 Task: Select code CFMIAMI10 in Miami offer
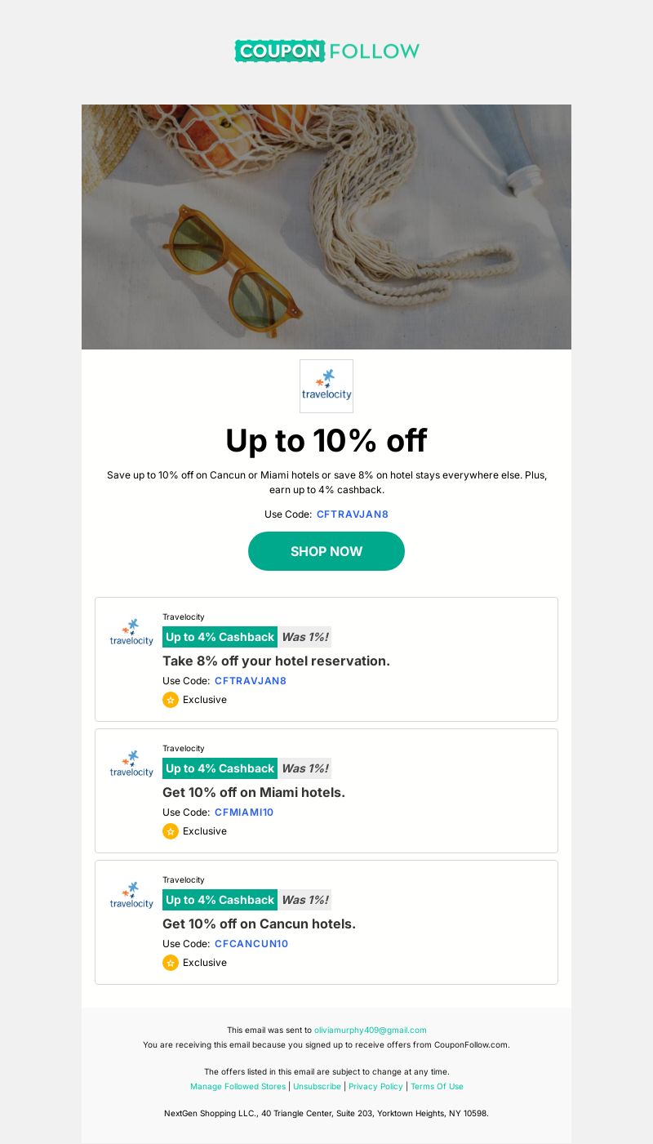point(244,812)
